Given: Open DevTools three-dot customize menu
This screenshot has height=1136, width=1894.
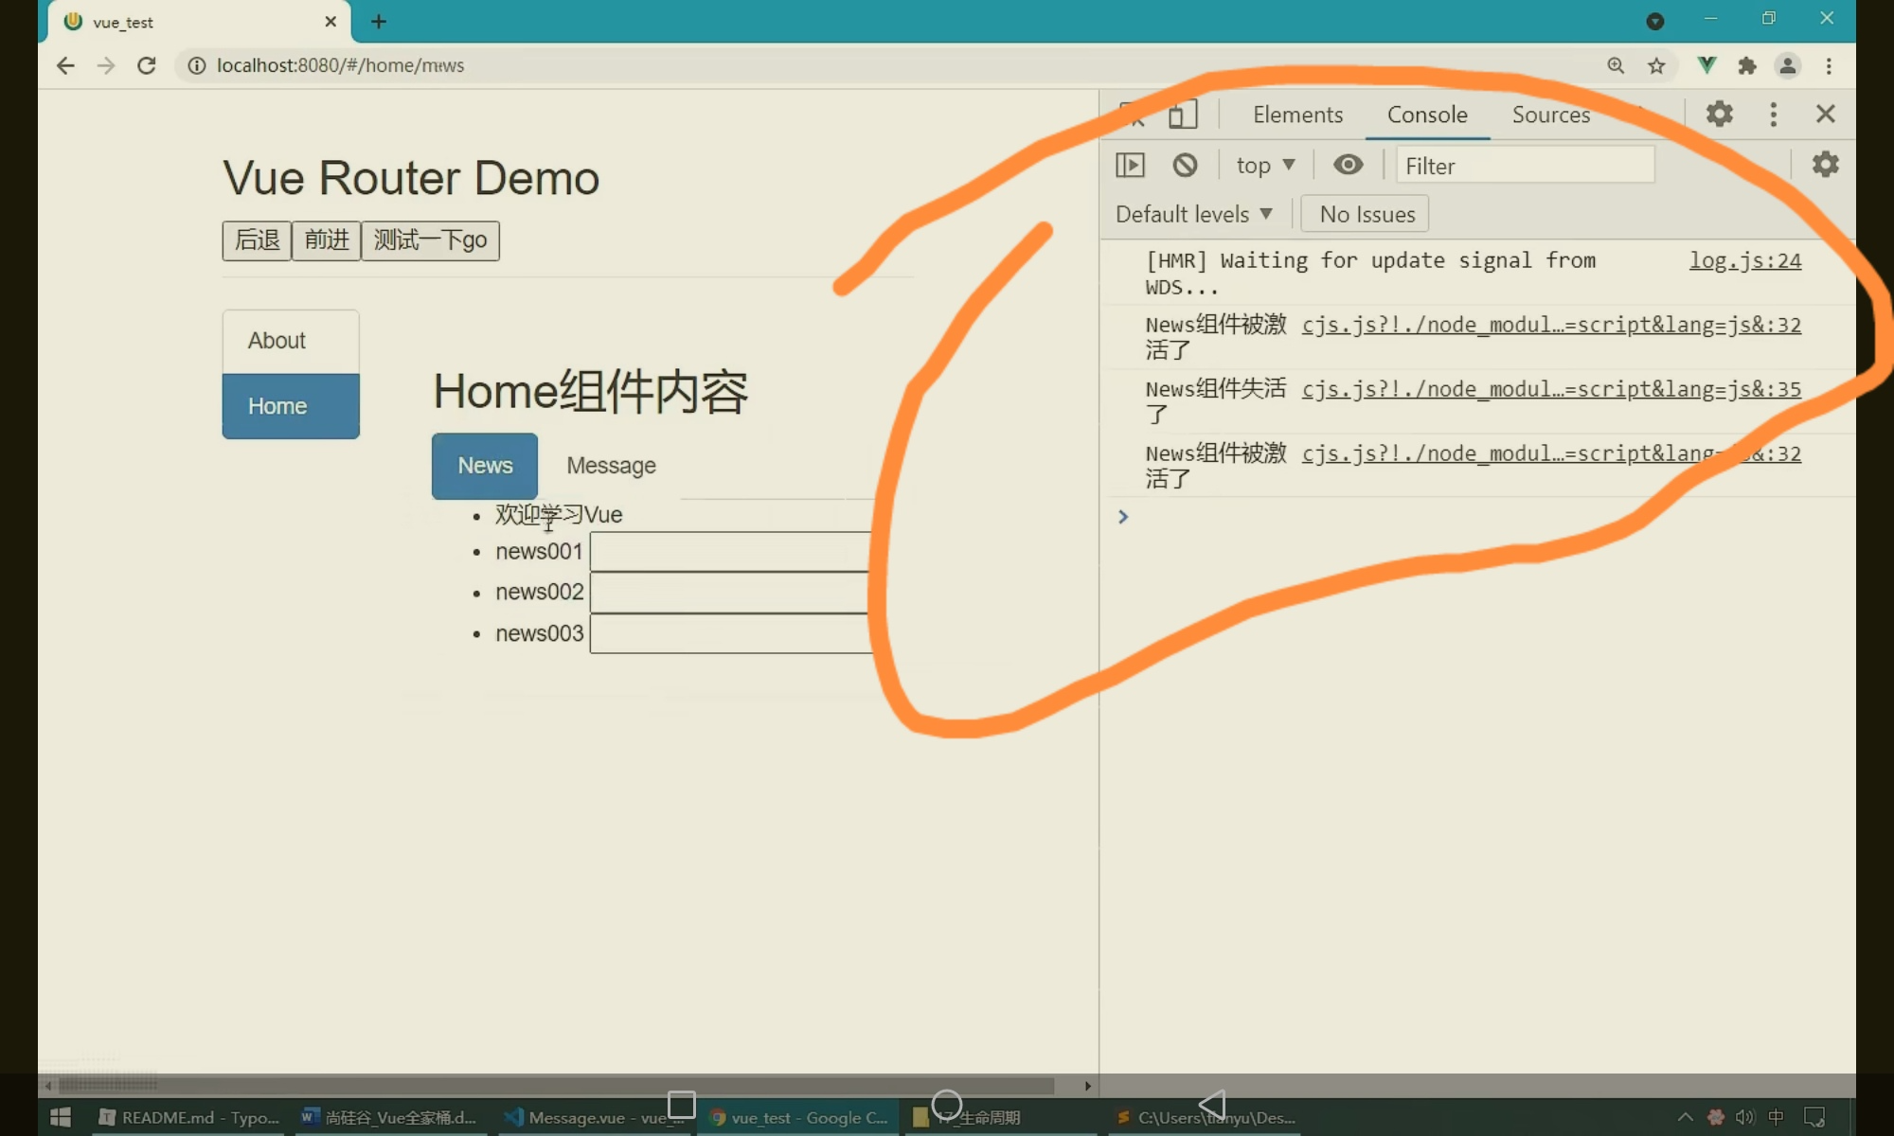Looking at the screenshot, I should [1773, 115].
